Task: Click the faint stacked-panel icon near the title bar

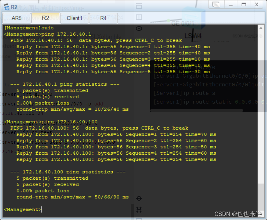Action: 139,6
